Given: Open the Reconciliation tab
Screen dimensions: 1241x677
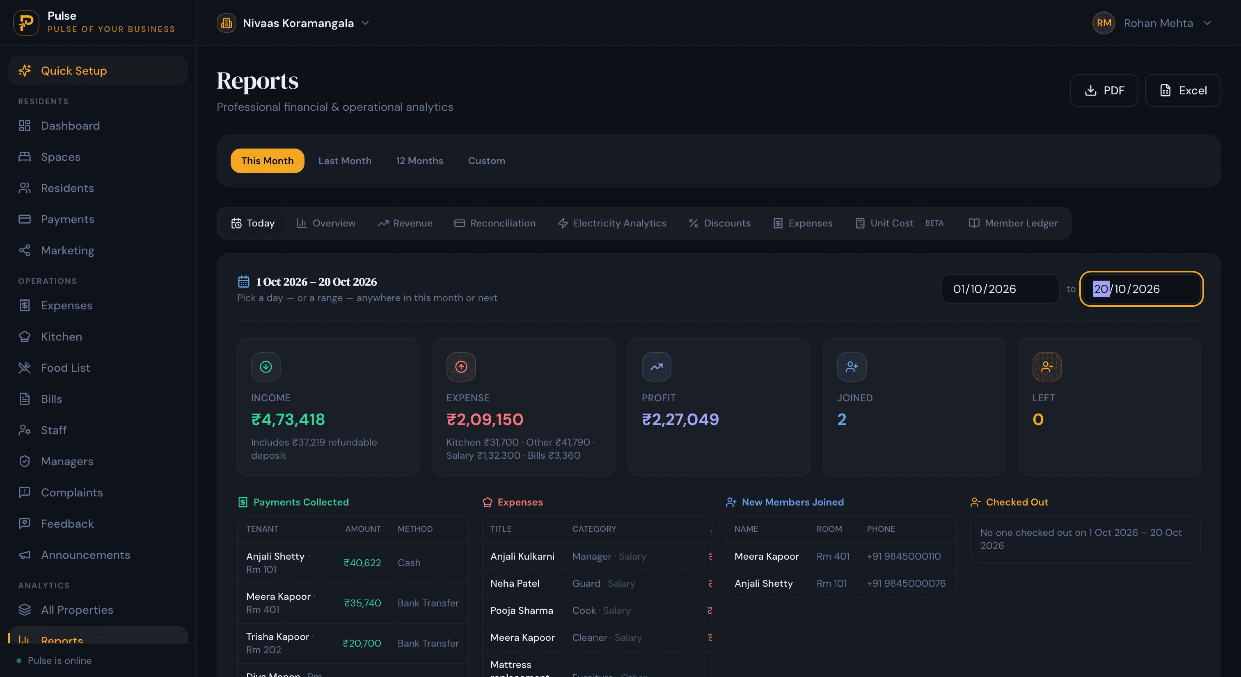Looking at the screenshot, I should [495, 224].
